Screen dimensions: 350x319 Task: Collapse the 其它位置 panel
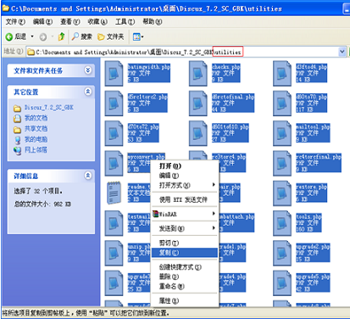pos(88,92)
